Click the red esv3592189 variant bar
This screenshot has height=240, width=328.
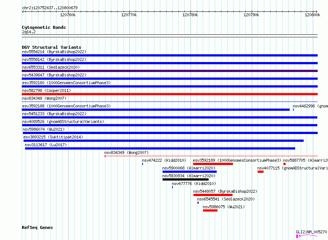(x=213, y=164)
